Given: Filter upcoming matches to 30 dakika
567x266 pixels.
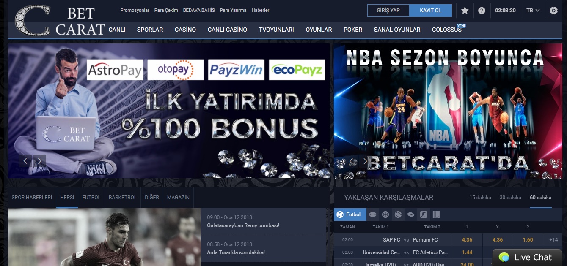Looking at the screenshot, I should point(510,198).
